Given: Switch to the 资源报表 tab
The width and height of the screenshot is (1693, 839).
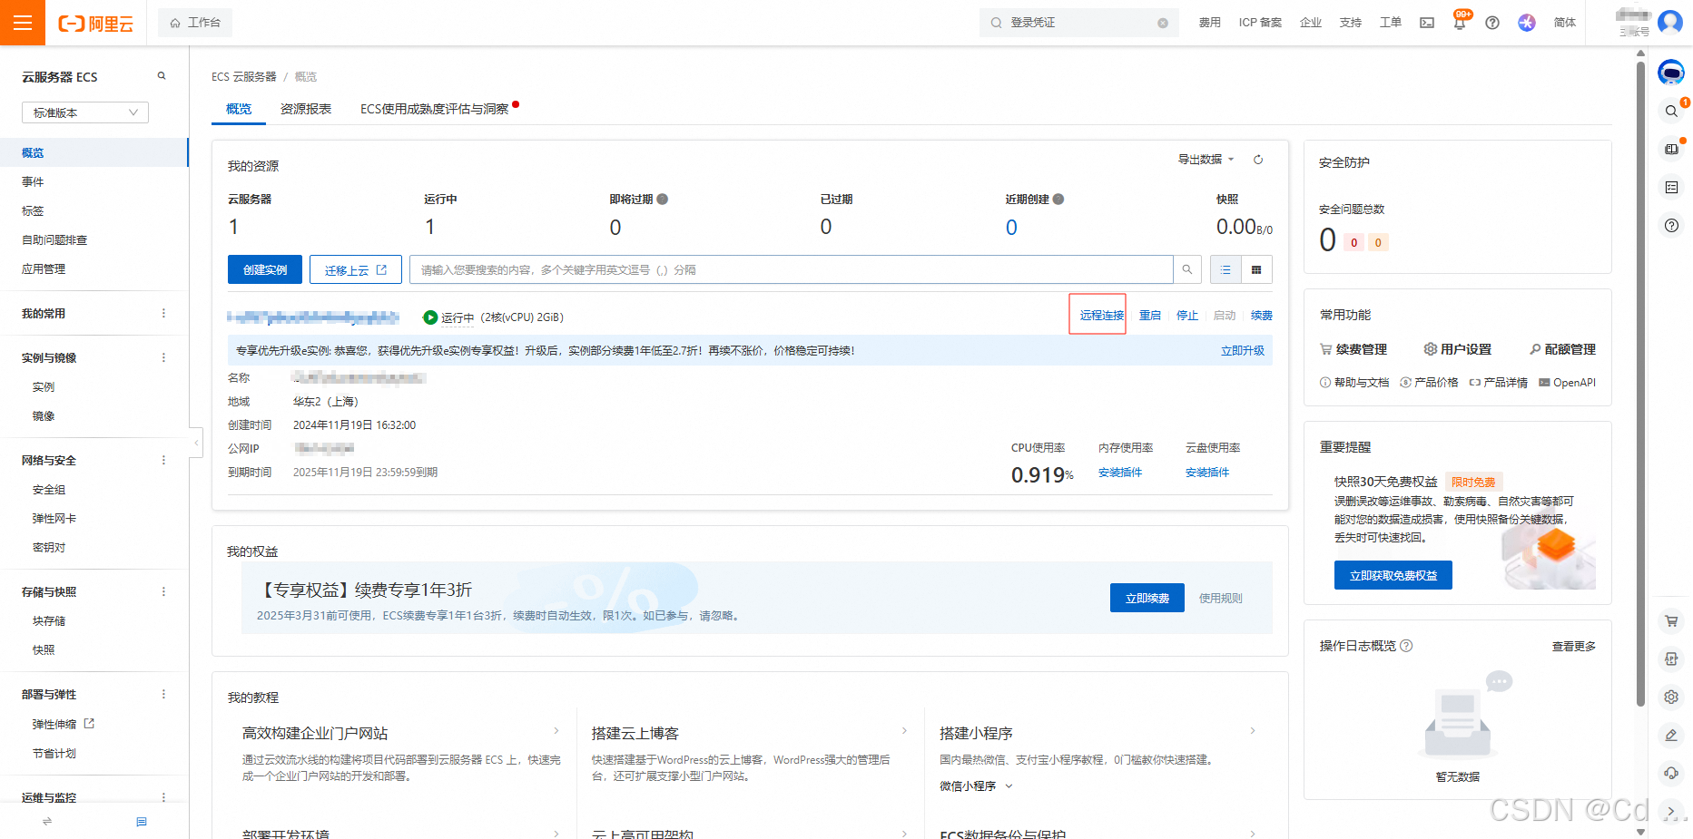Looking at the screenshot, I should click(x=306, y=109).
